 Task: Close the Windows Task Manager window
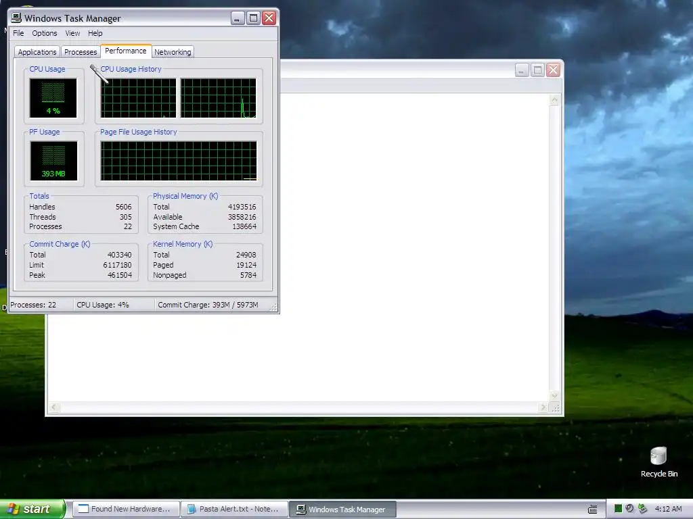point(269,18)
